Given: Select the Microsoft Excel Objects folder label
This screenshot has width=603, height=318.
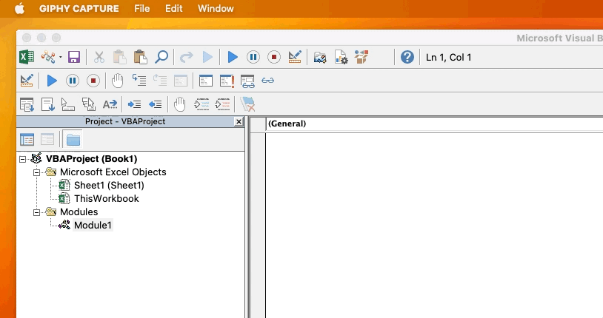Looking at the screenshot, I should coord(113,172).
